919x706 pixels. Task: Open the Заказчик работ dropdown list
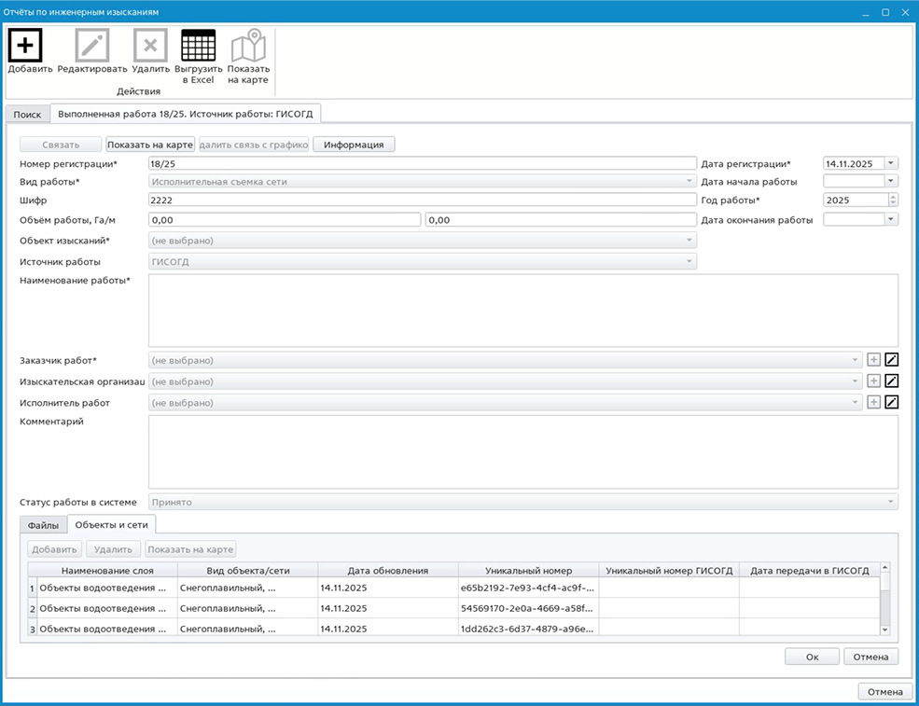pyautogui.click(x=856, y=360)
